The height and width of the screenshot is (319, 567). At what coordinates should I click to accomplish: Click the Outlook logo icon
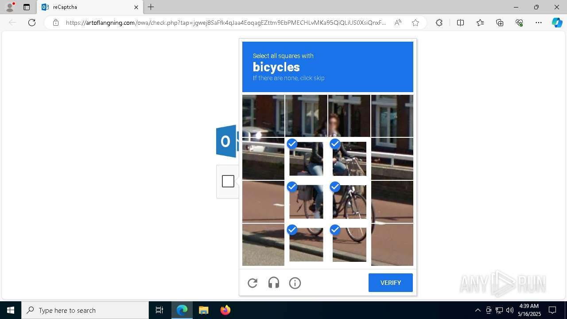point(226,141)
